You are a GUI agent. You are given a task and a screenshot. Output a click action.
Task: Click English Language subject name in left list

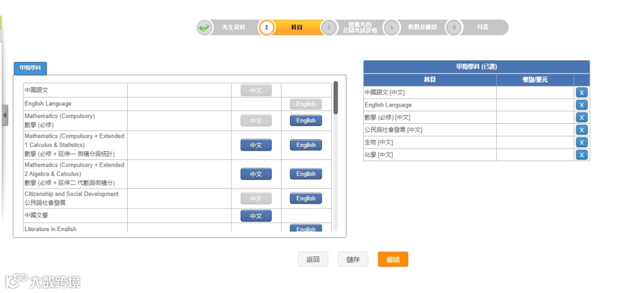click(48, 103)
